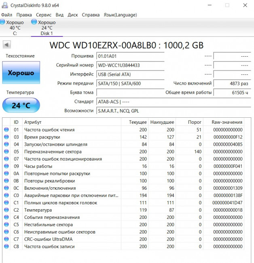Click the Raw-значения column header

224,122
